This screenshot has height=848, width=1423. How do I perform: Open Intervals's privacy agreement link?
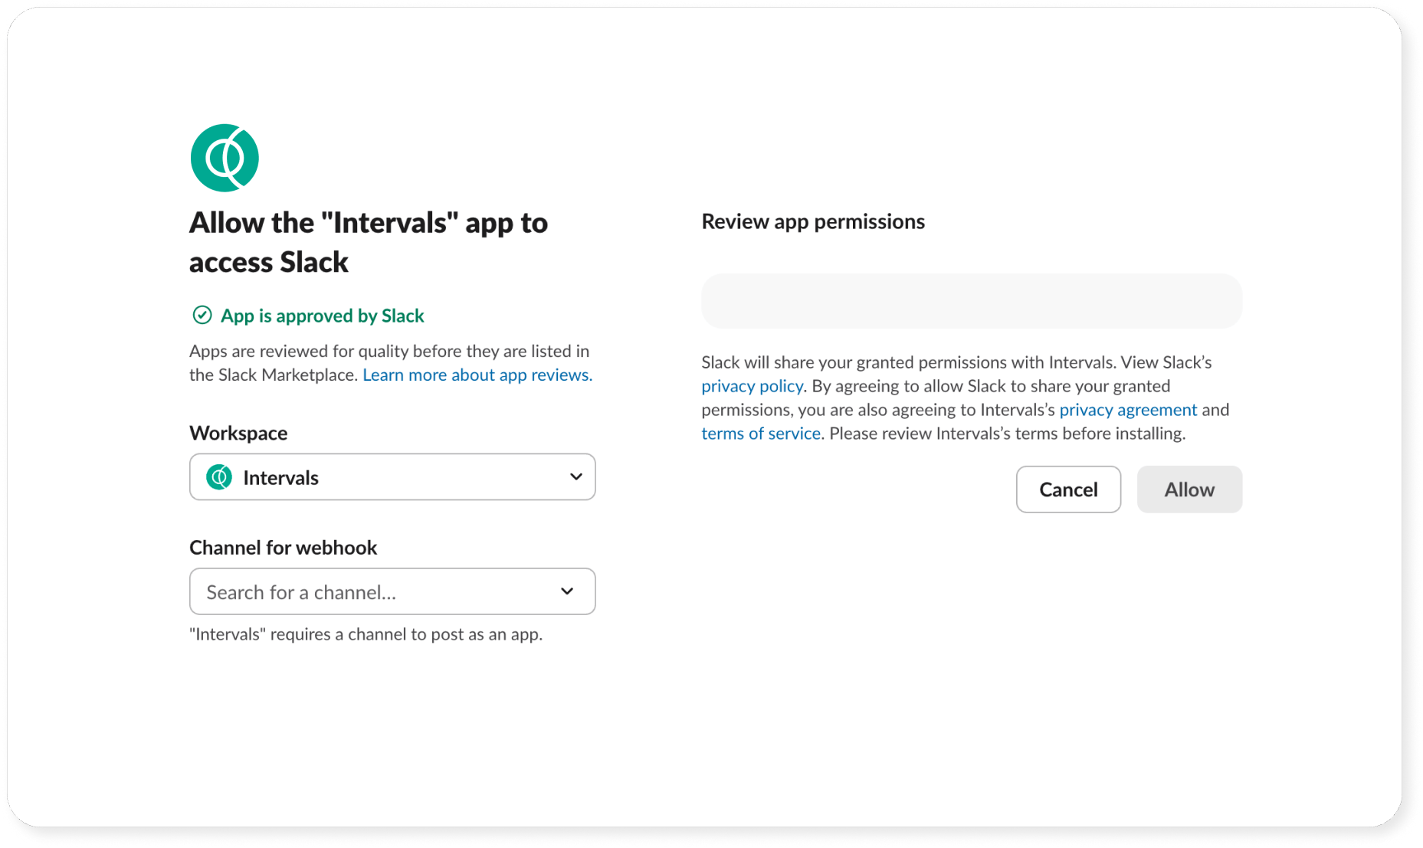click(x=1127, y=410)
